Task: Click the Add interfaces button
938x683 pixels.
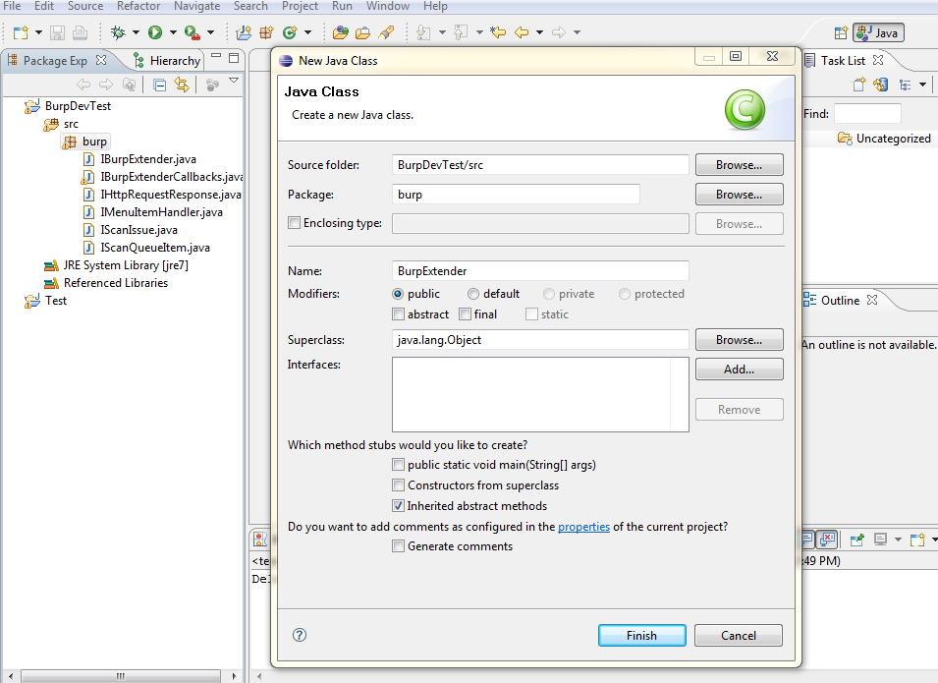Action: click(x=739, y=370)
